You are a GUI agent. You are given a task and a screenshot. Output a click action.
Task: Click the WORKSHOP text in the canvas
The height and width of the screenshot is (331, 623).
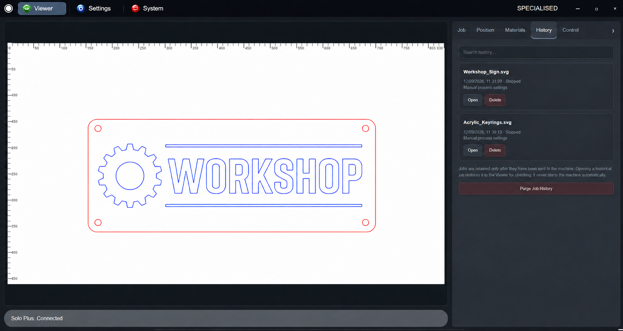point(265,176)
